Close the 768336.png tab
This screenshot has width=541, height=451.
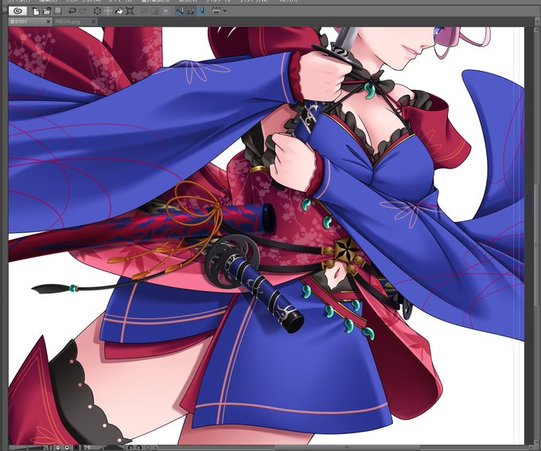pos(94,21)
